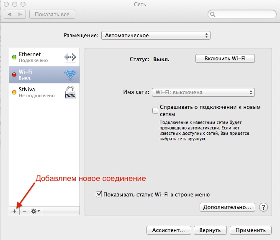Click the Ethernet arrows icon
This screenshot has width=280, height=240.
70,57
